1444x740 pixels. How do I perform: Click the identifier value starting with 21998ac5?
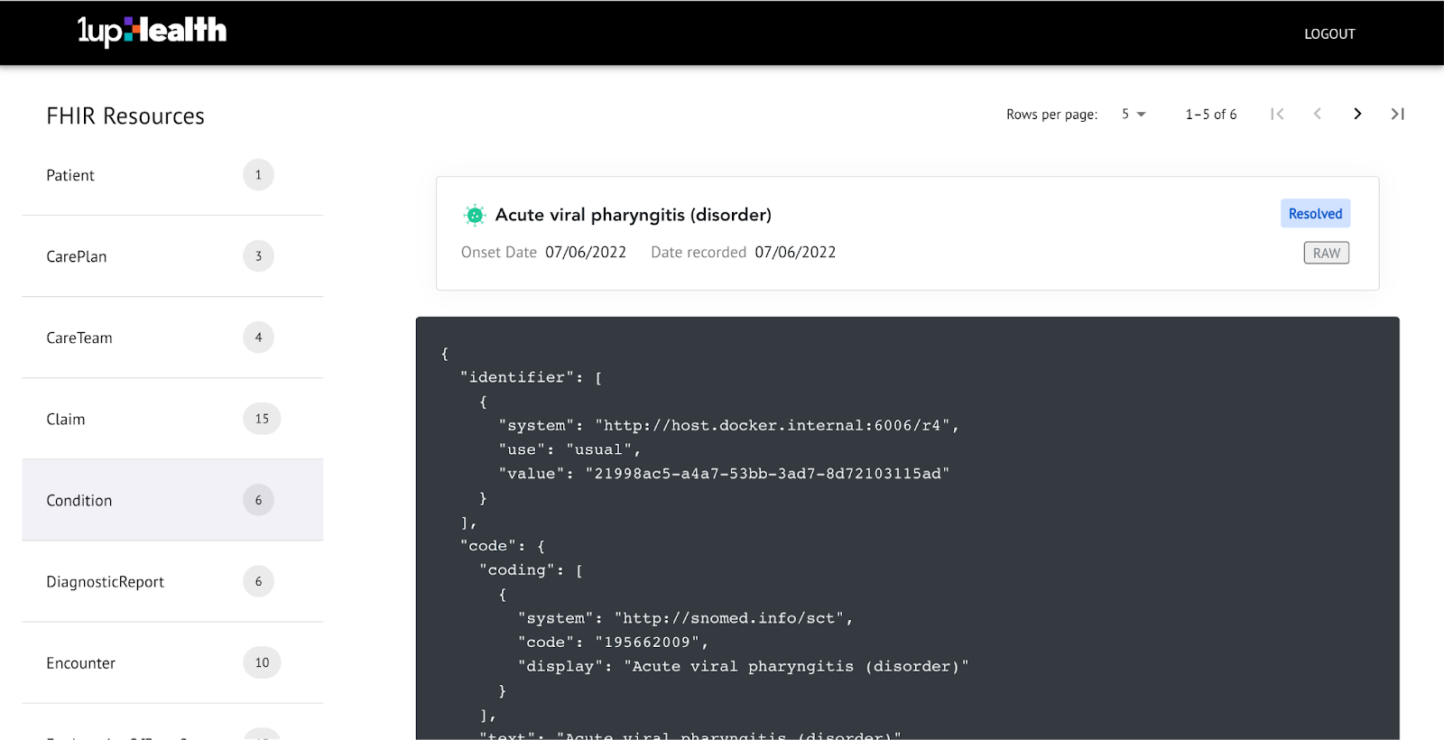pos(767,474)
